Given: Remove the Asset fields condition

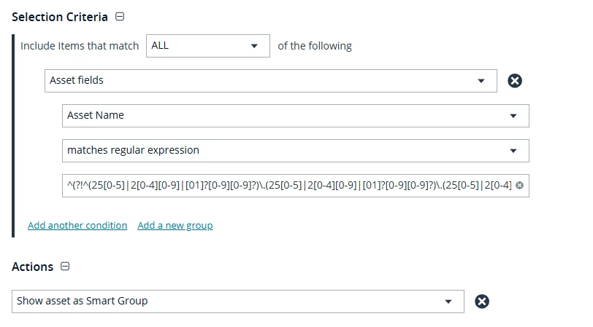Looking at the screenshot, I should coord(515,81).
